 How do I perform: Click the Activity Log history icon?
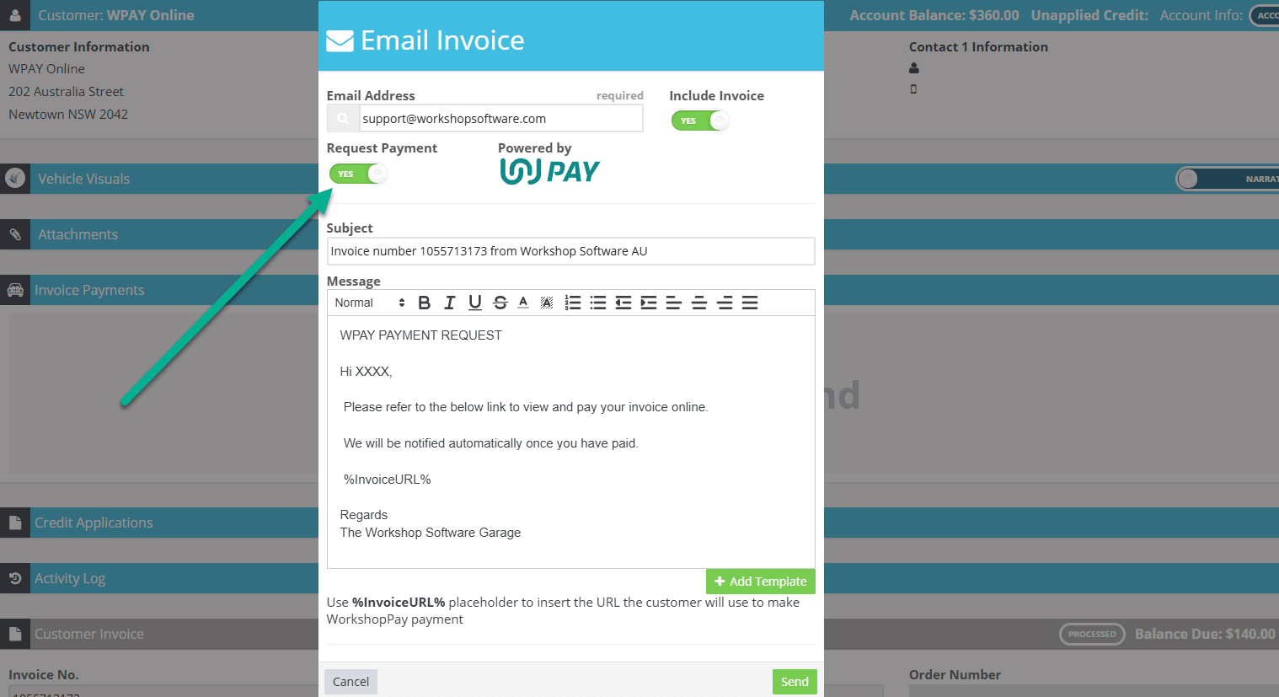coord(15,578)
